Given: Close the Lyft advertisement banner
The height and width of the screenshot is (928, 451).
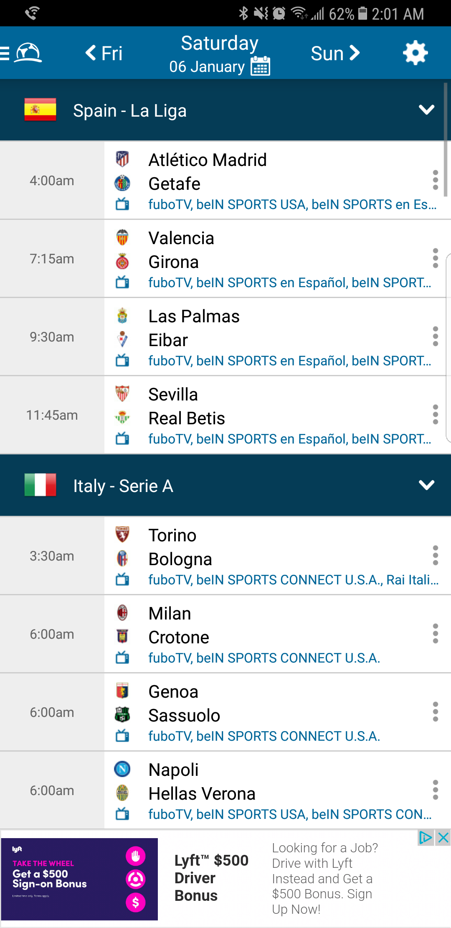Looking at the screenshot, I should click(443, 838).
